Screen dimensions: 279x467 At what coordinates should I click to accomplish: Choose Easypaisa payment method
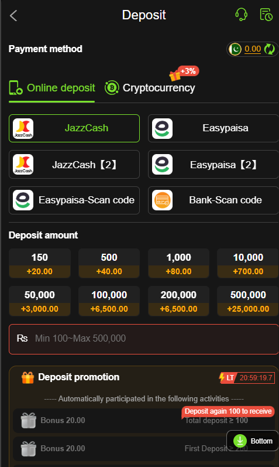[213, 128]
